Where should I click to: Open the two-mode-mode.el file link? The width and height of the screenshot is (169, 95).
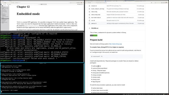(96, 18)
